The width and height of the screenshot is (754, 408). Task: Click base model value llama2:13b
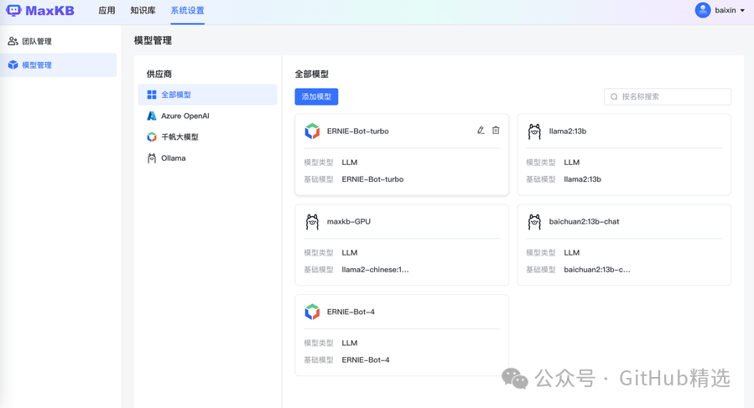point(582,179)
